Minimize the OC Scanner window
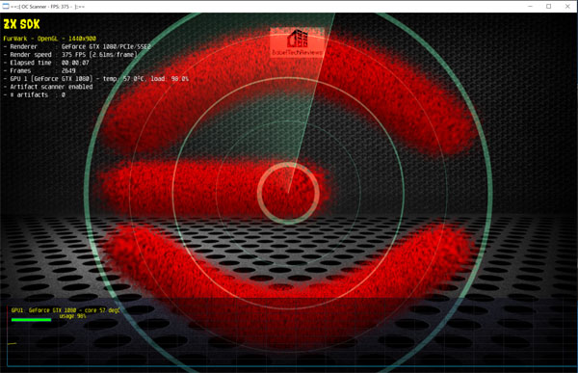 [530, 7]
